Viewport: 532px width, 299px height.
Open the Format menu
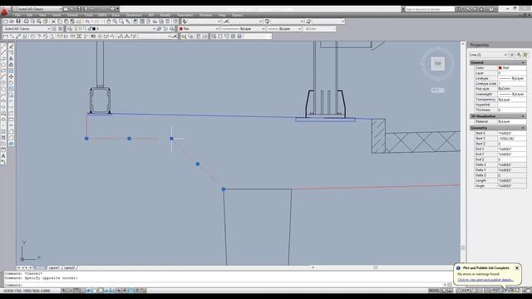72,15
